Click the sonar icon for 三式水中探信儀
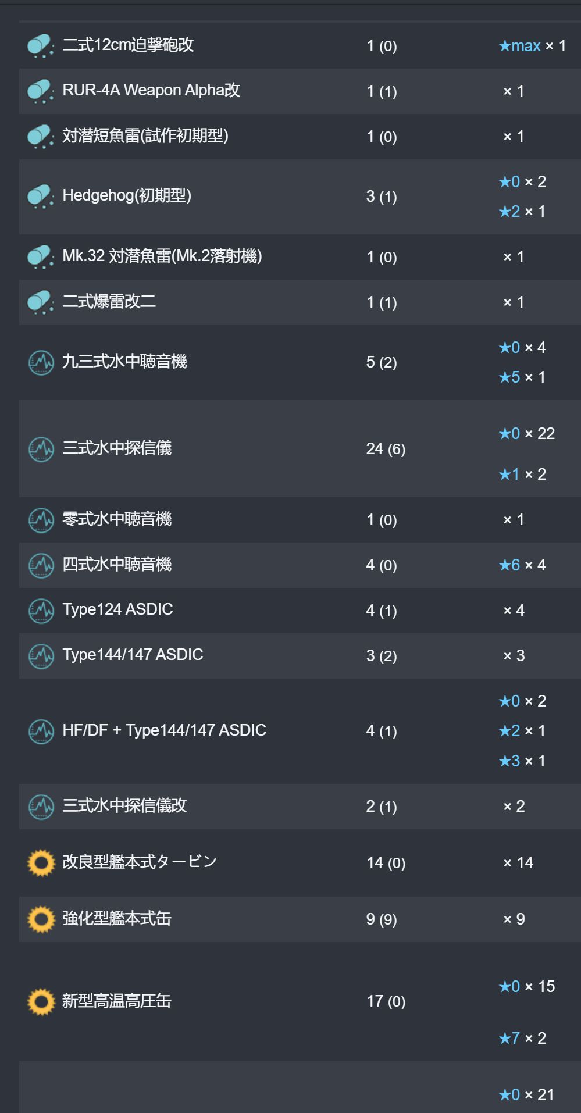The height and width of the screenshot is (1113, 581). click(x=41, y=448)
